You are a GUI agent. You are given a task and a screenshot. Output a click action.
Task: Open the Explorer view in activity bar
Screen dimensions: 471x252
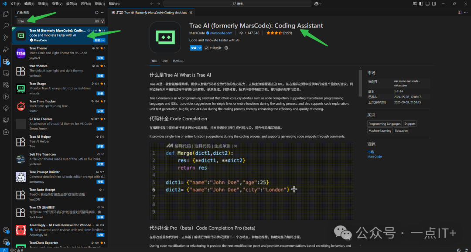(6, 14)
